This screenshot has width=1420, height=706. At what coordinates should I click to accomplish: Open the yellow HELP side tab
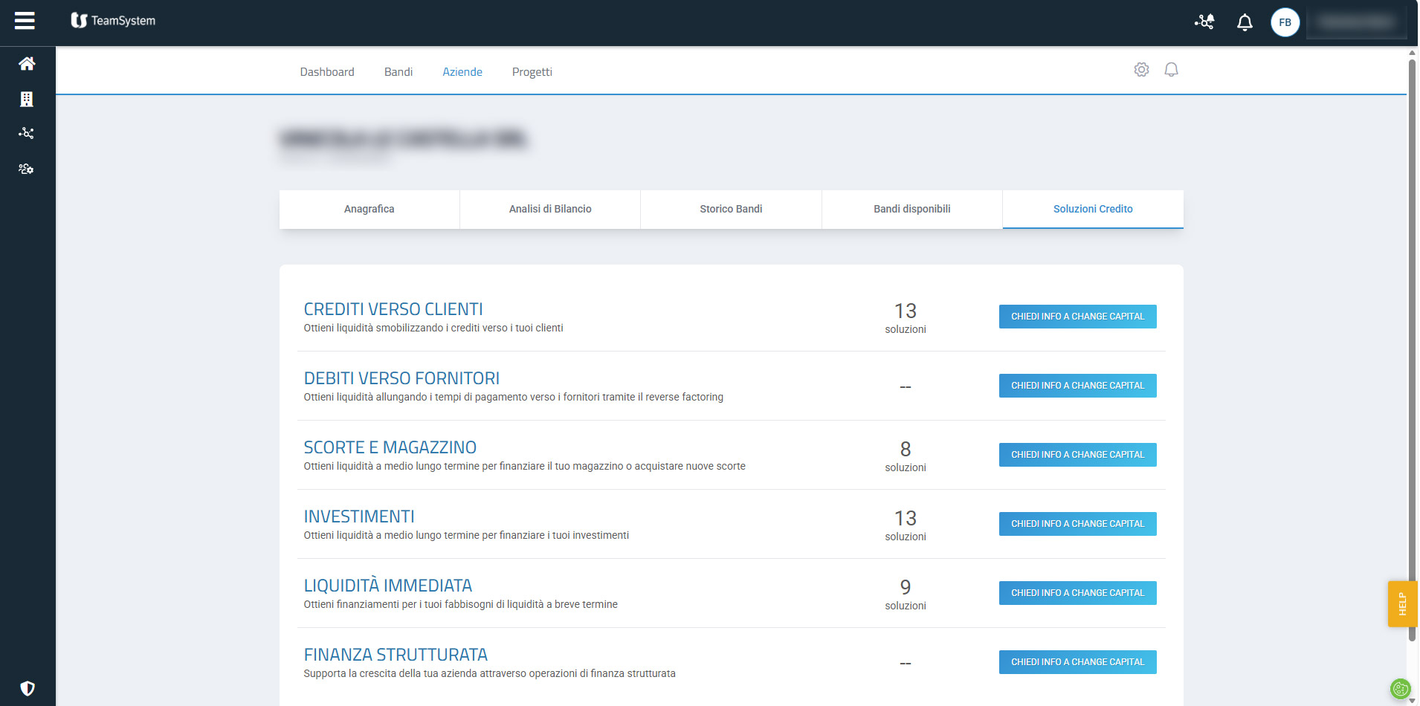click(1402, 603)
